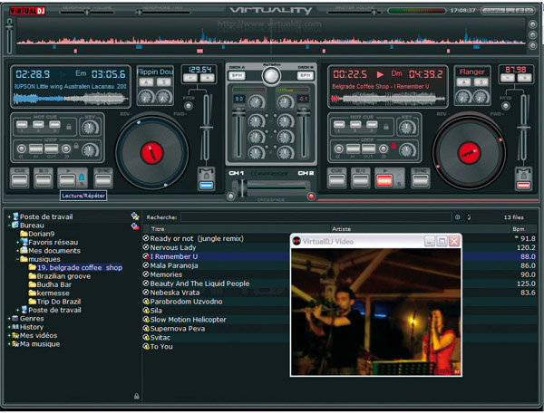Set loop out point on deck B
The image size is (544, 413).
[368, 149]
